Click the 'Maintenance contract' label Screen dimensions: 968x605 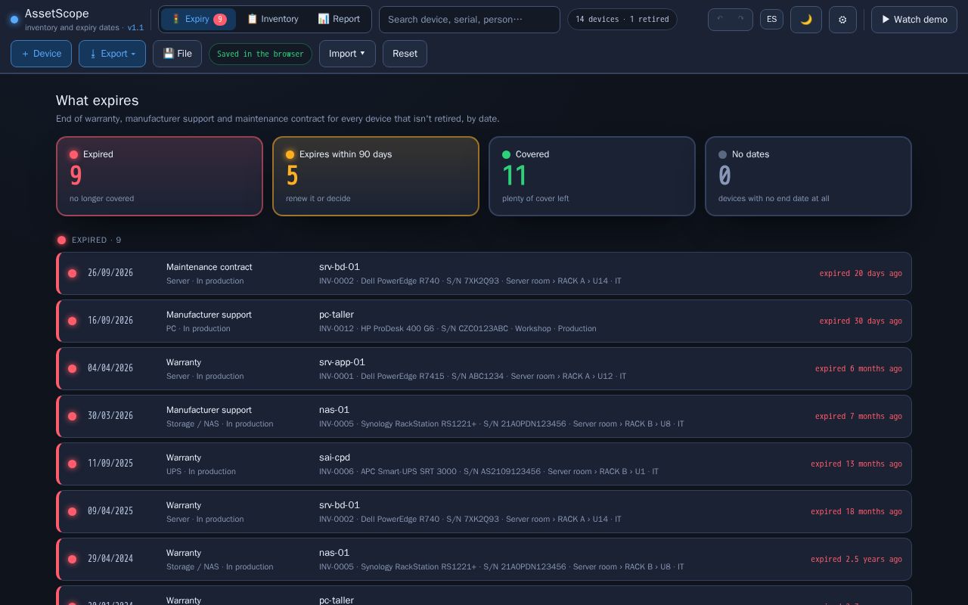(209, 267)
